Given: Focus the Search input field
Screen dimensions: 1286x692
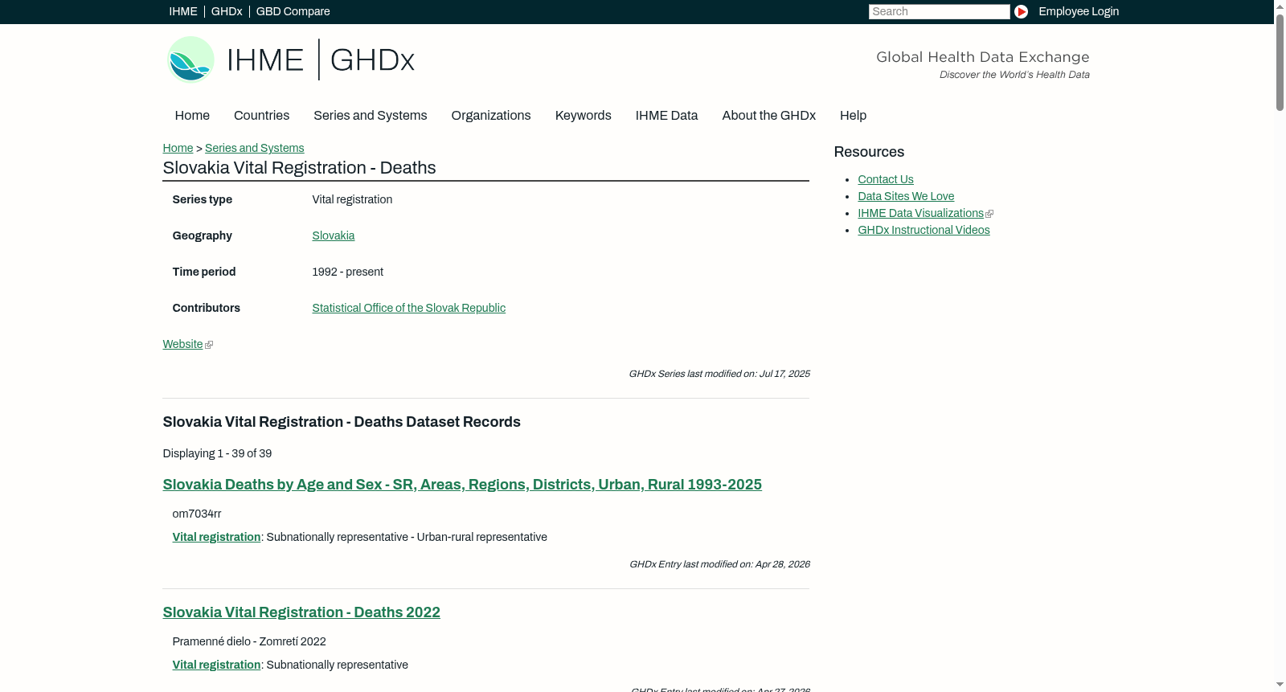Looking at the screenshot, I should coord(939,11).
